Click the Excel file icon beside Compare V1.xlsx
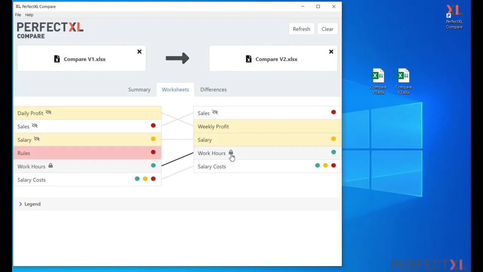Viewport: 483px width, 272px height. (x=57, y=59)
